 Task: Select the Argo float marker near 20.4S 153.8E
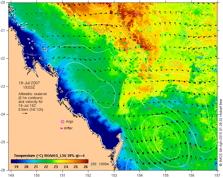pyautogui.click(x=135, y=15)
